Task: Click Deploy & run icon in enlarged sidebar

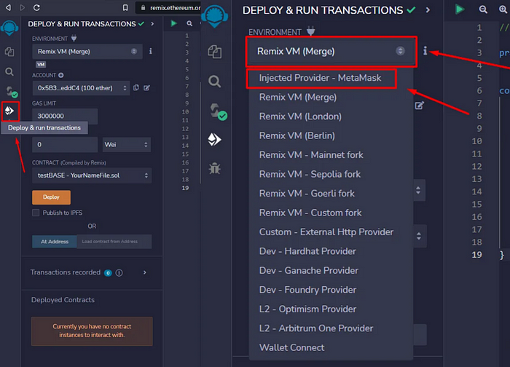Action: pyautogui.click(x=214, y=140)
